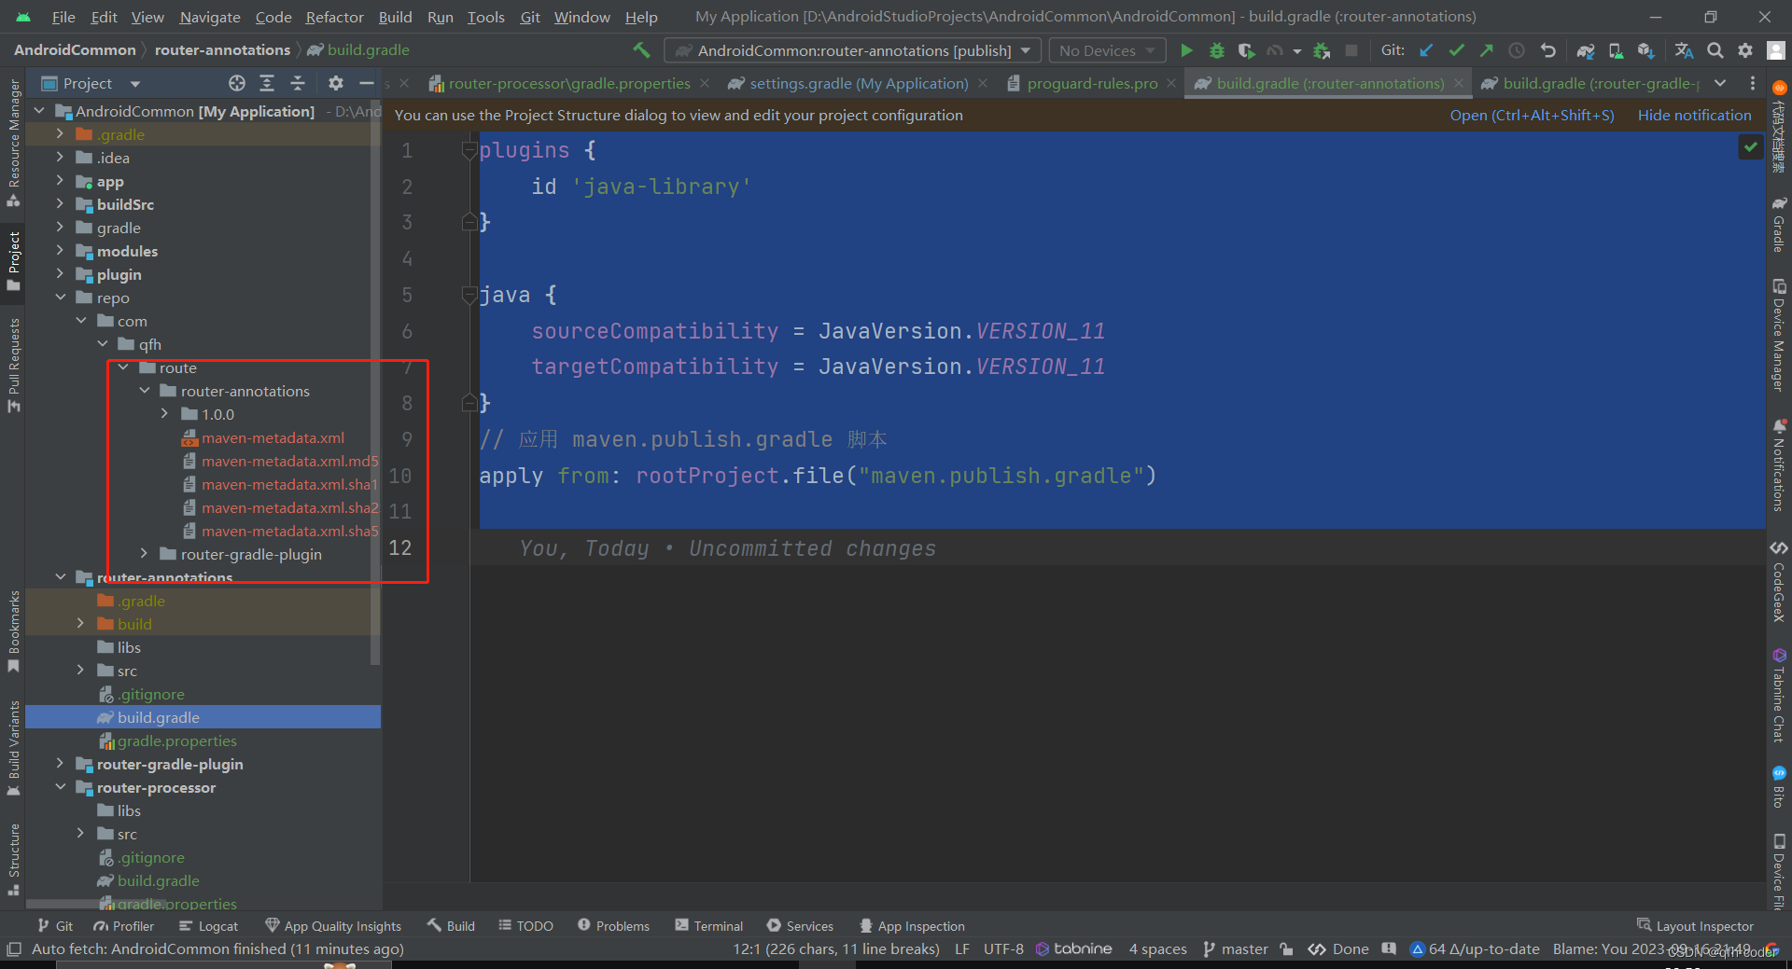The height and width of the screenshot is (969, 1792).
Task: Open the Refactor menu
Action: point(334,17)
